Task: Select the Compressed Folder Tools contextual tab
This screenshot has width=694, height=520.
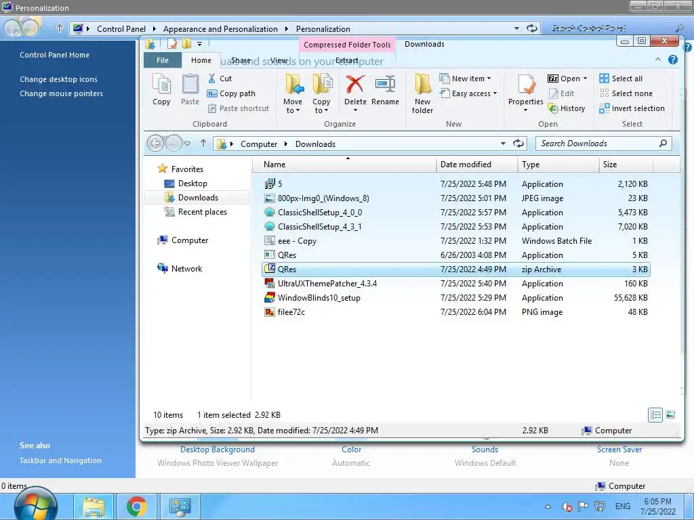Action: click(x=347, y=45)
